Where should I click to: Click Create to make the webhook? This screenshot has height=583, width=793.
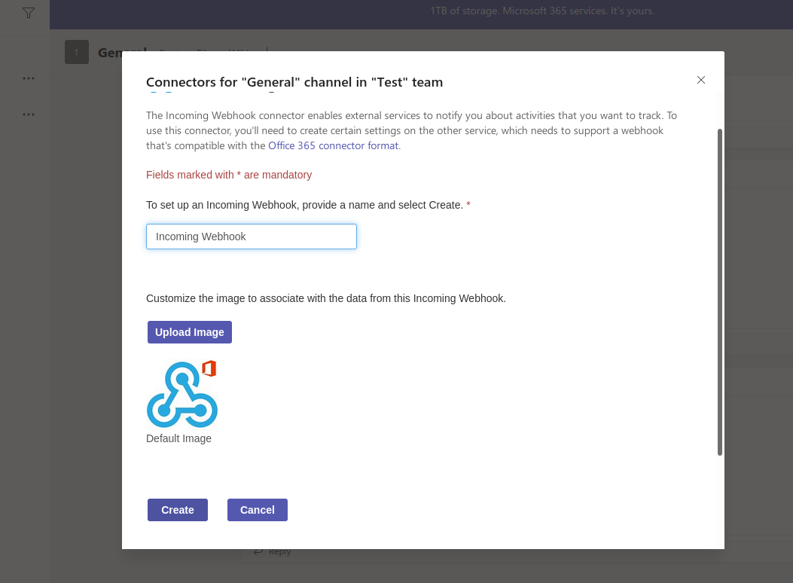click(178, 510)
